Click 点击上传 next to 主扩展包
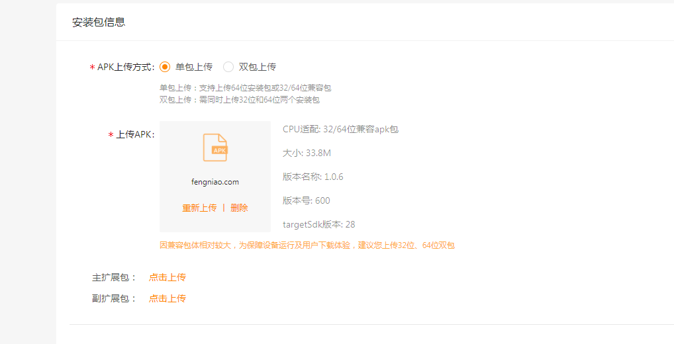This screenshot has width=674, height=344. point(168,277)
